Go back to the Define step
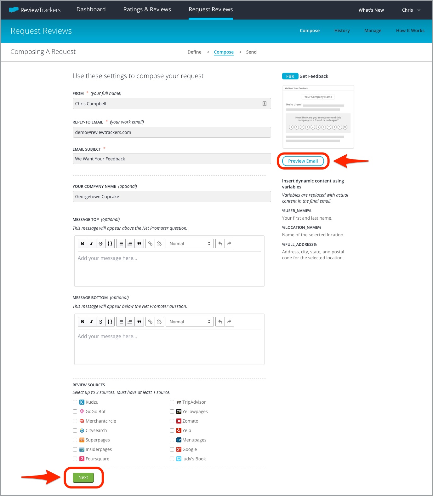 click(x=194, y=52)
